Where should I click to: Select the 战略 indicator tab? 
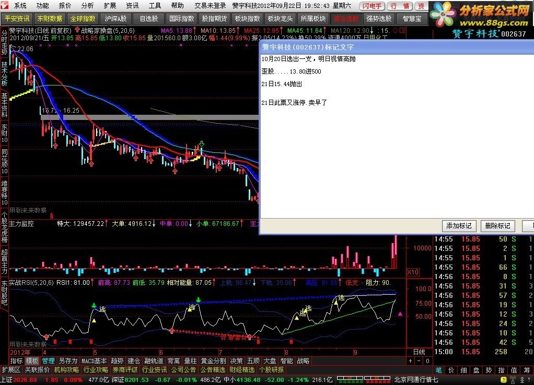(x=303, y=361)
